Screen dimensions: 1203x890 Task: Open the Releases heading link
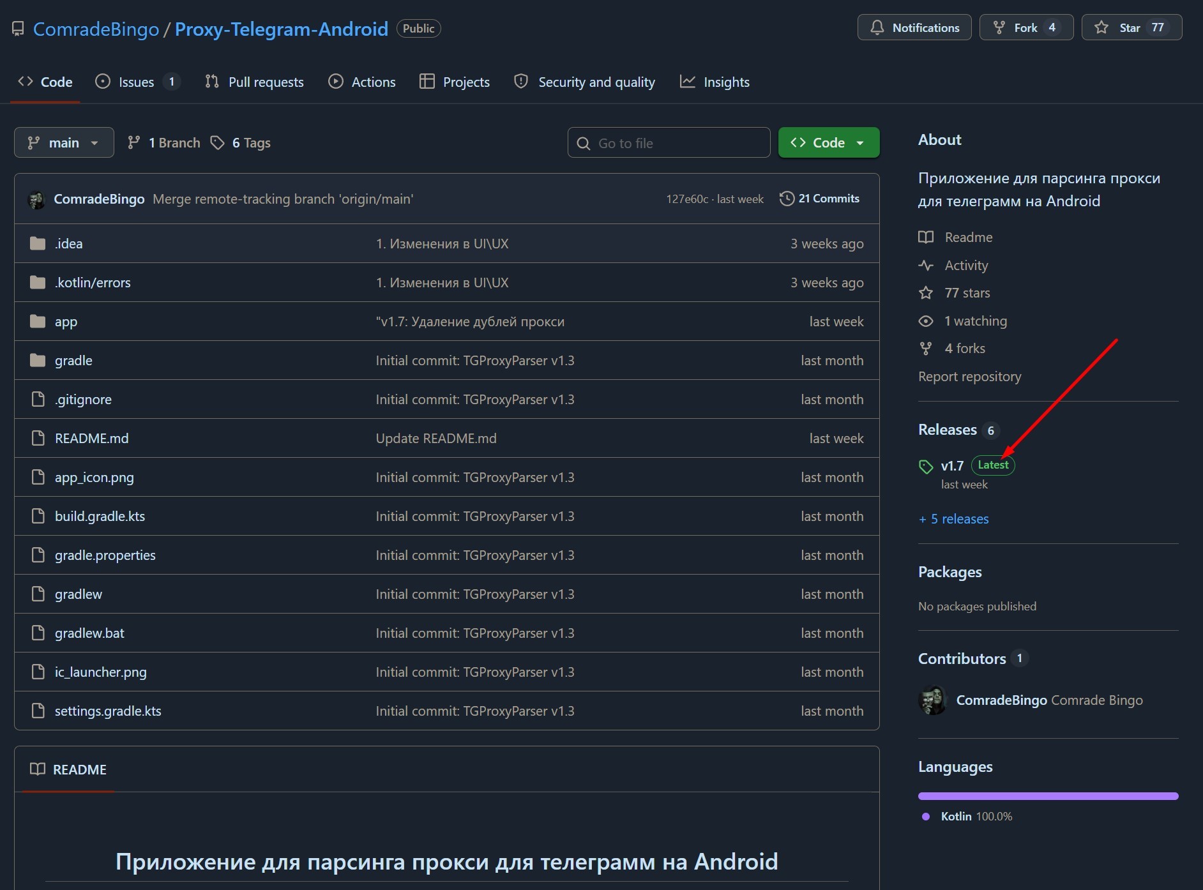(948, 430)
